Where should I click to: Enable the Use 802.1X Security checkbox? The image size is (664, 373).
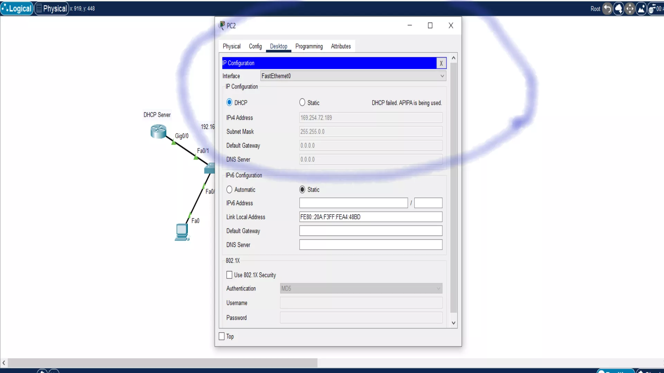point(229,275)
